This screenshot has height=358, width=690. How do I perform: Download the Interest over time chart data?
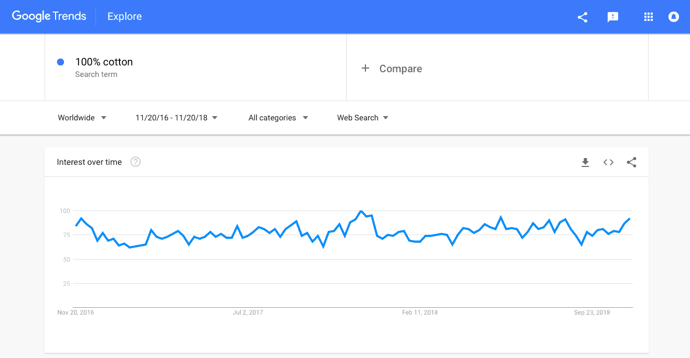[x=585, y=162]
